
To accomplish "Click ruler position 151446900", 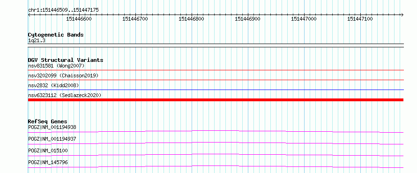I will (247, 19).
